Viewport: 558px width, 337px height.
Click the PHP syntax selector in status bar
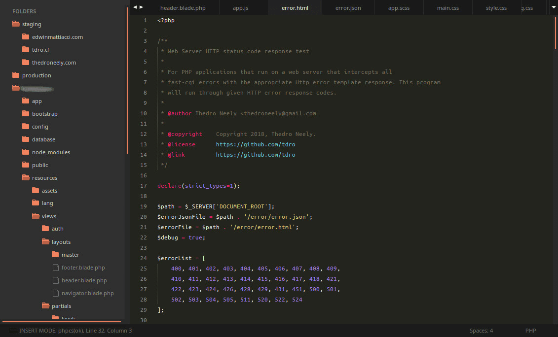coord(530,331)
